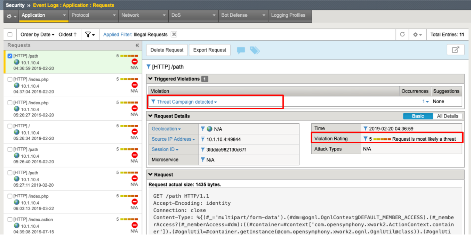Click the filter icon beside the [HTTP] /path heading

click(149, 67)
